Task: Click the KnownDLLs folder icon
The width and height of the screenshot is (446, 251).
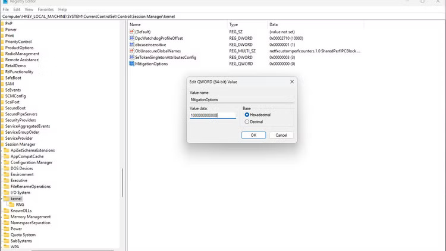Action: 7,211
